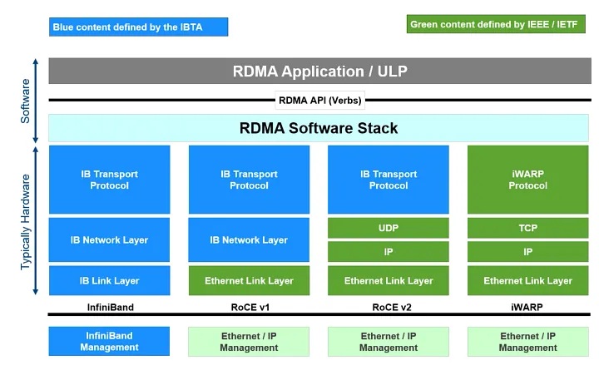Select the green iWARP Protocol block
The image size is (599, 385).
click(527, 180)
